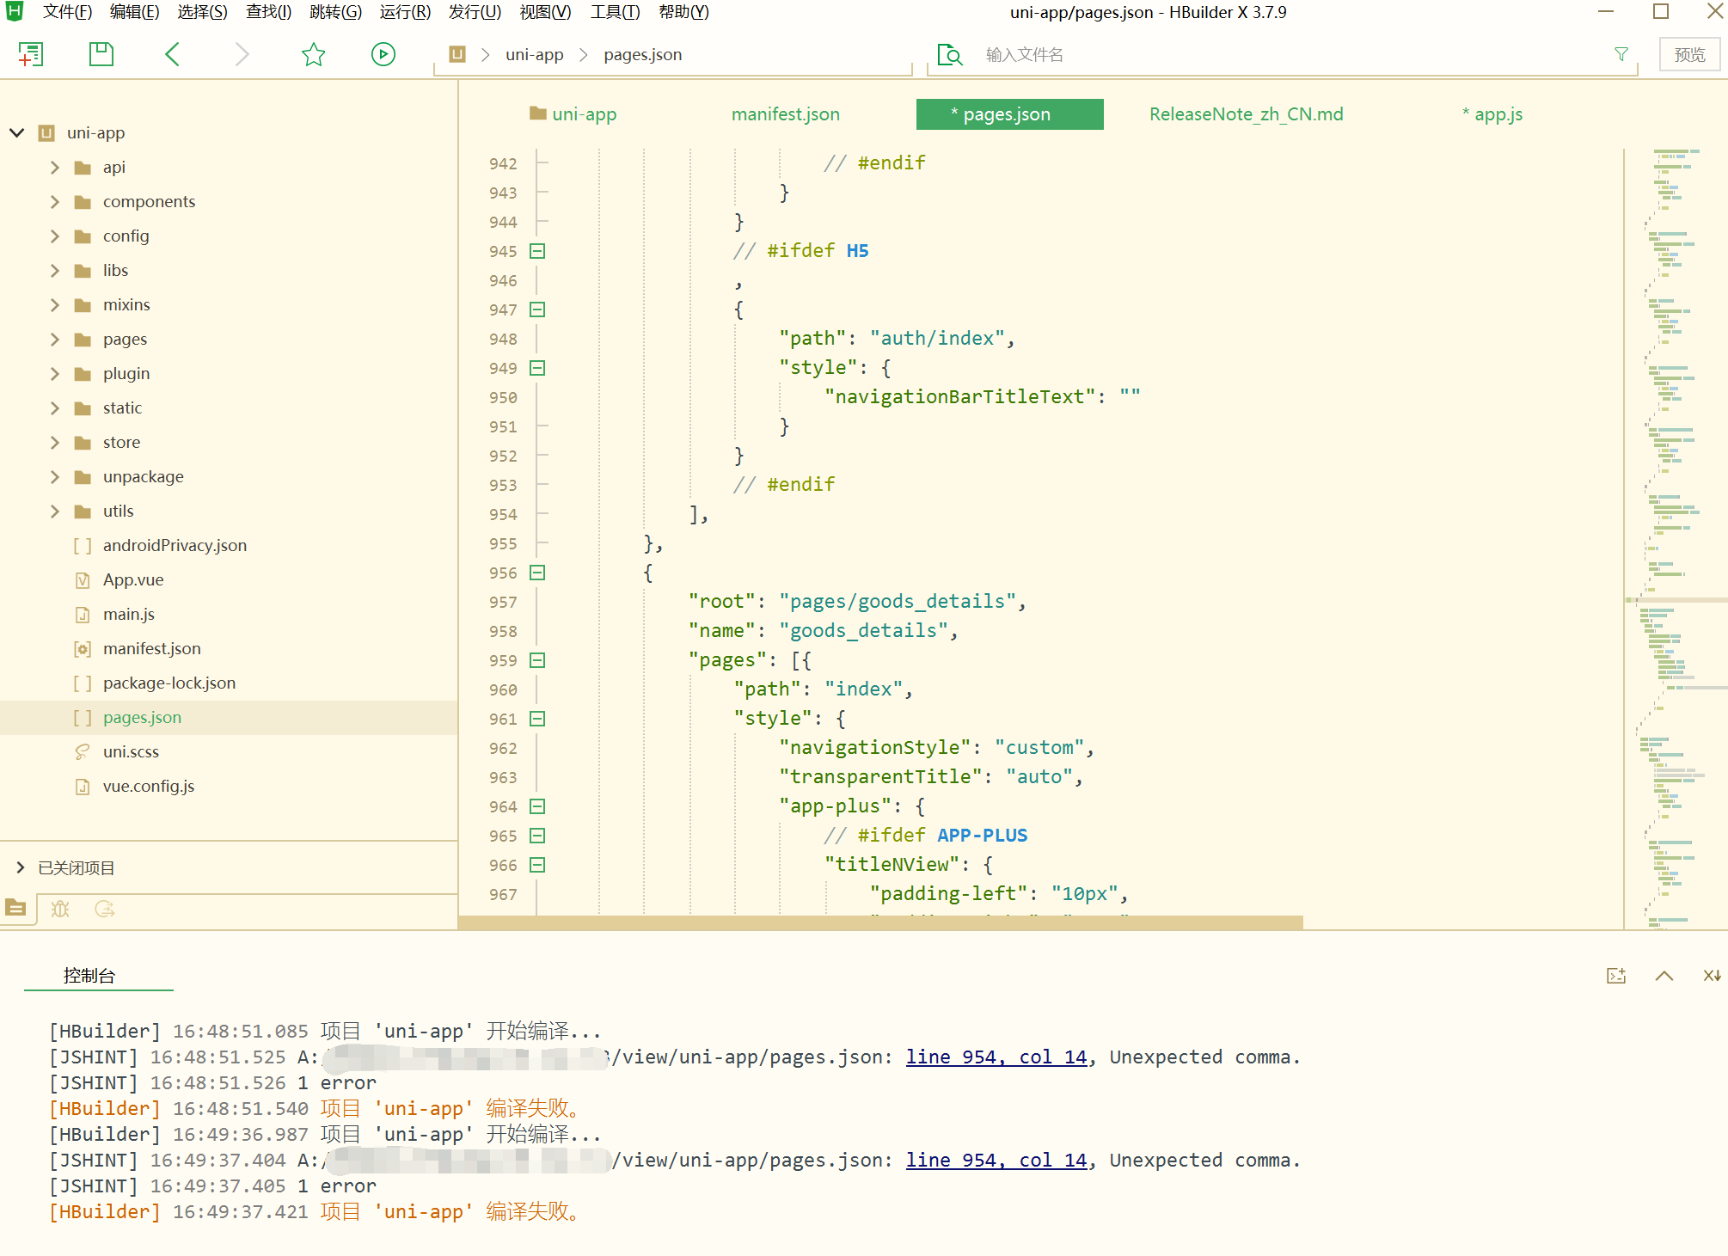Click the App.vue file icon

click(x=83, y=580)
